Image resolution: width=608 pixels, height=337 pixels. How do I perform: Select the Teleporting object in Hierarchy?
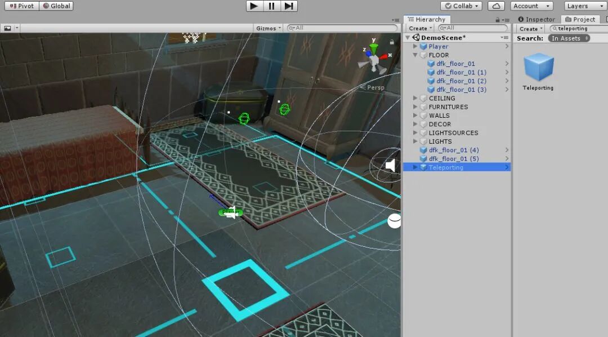(x=445, y=167)
